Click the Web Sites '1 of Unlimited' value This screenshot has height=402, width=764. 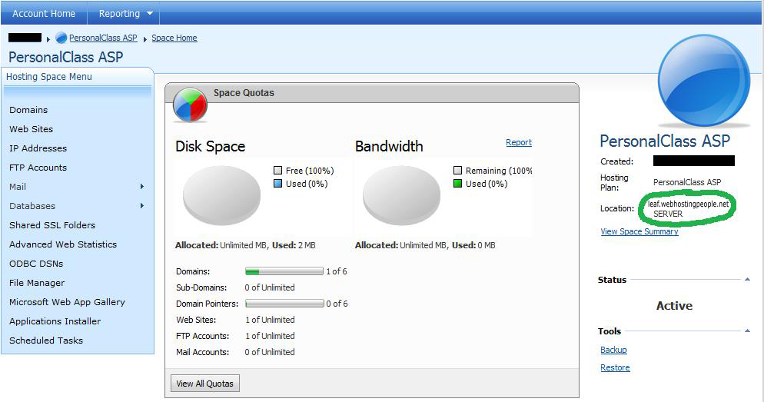[270, 320]
